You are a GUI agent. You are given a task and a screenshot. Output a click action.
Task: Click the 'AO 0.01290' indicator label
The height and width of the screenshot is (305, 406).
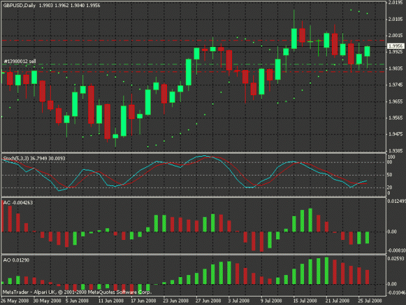click(16, 260)
